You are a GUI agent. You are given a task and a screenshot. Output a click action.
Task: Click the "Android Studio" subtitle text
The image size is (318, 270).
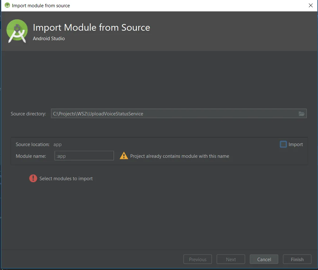tap(49, 39)
